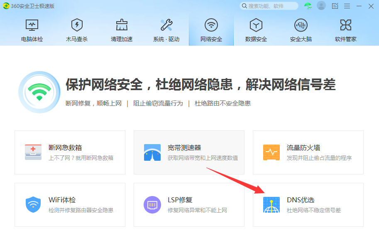Select the 网络安全 WiFi icon
379x238 pixels.
[x=211, y=25]
